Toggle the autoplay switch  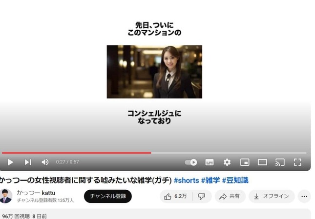[x=191, y=162]
